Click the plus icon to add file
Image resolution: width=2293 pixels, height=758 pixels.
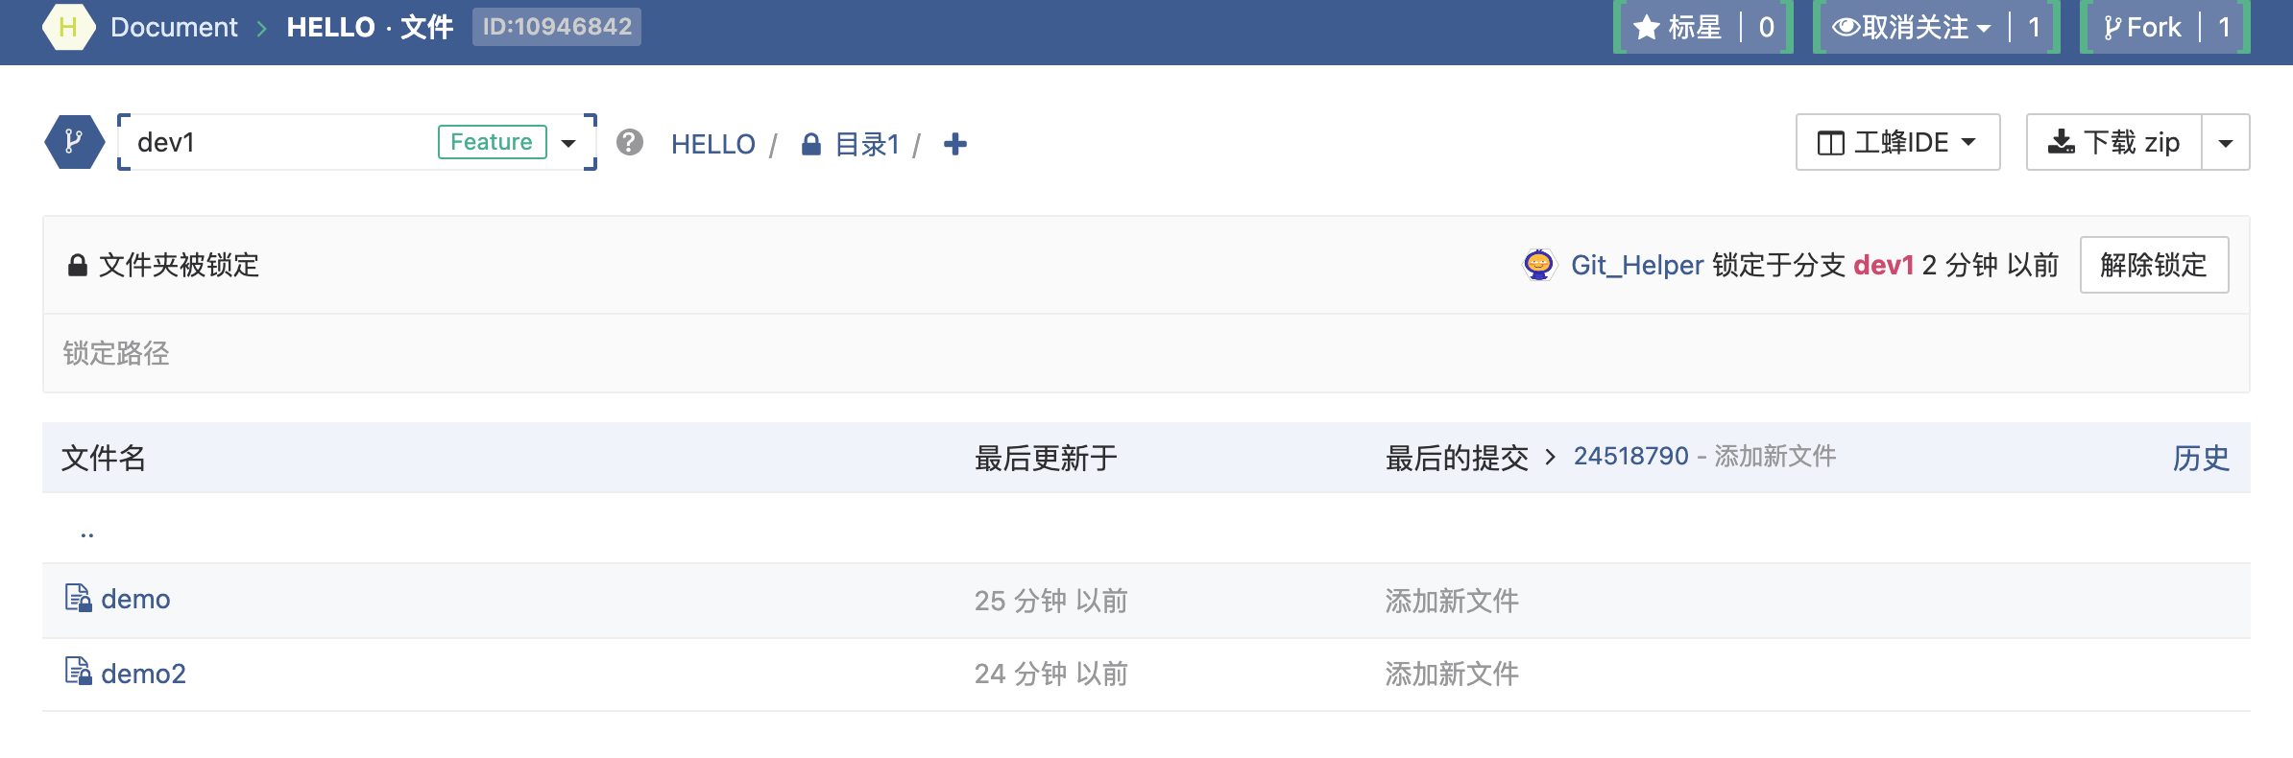click(x=954, y=144)
